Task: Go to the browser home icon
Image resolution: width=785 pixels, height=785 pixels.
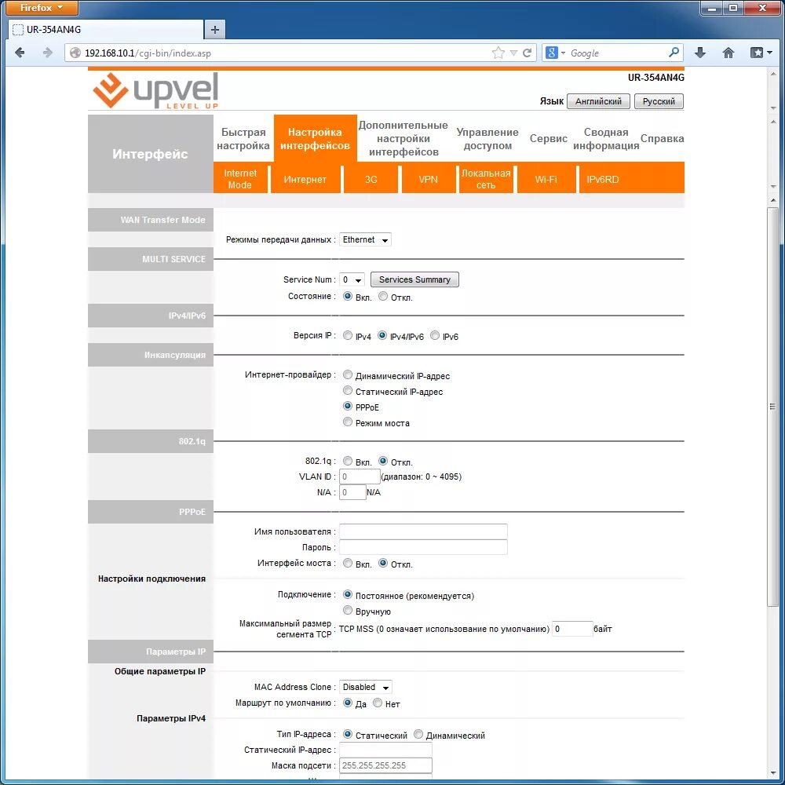Action: click(728, 53)
